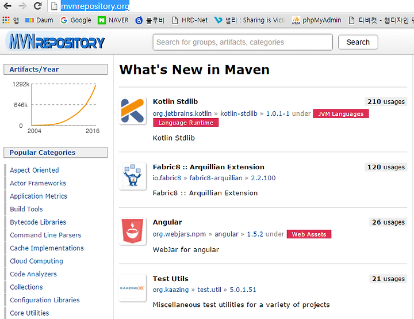
Task: Open the io.fabric8 group link
Action: coord(167,178)
